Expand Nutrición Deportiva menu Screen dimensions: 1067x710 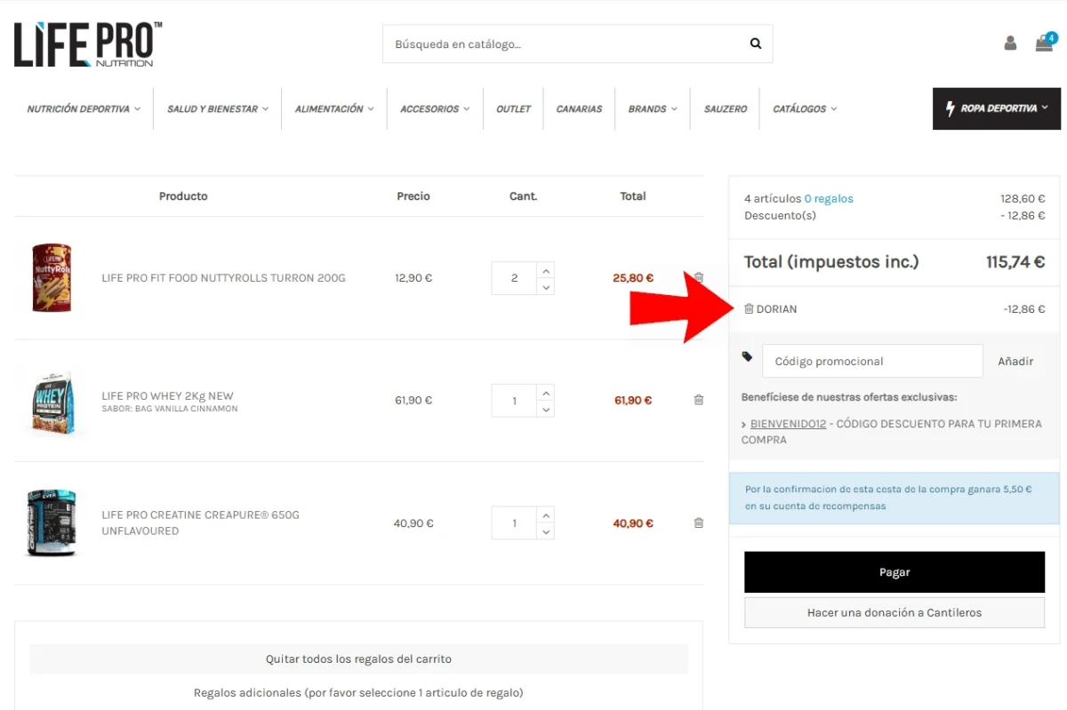click(x=84, y=108)
